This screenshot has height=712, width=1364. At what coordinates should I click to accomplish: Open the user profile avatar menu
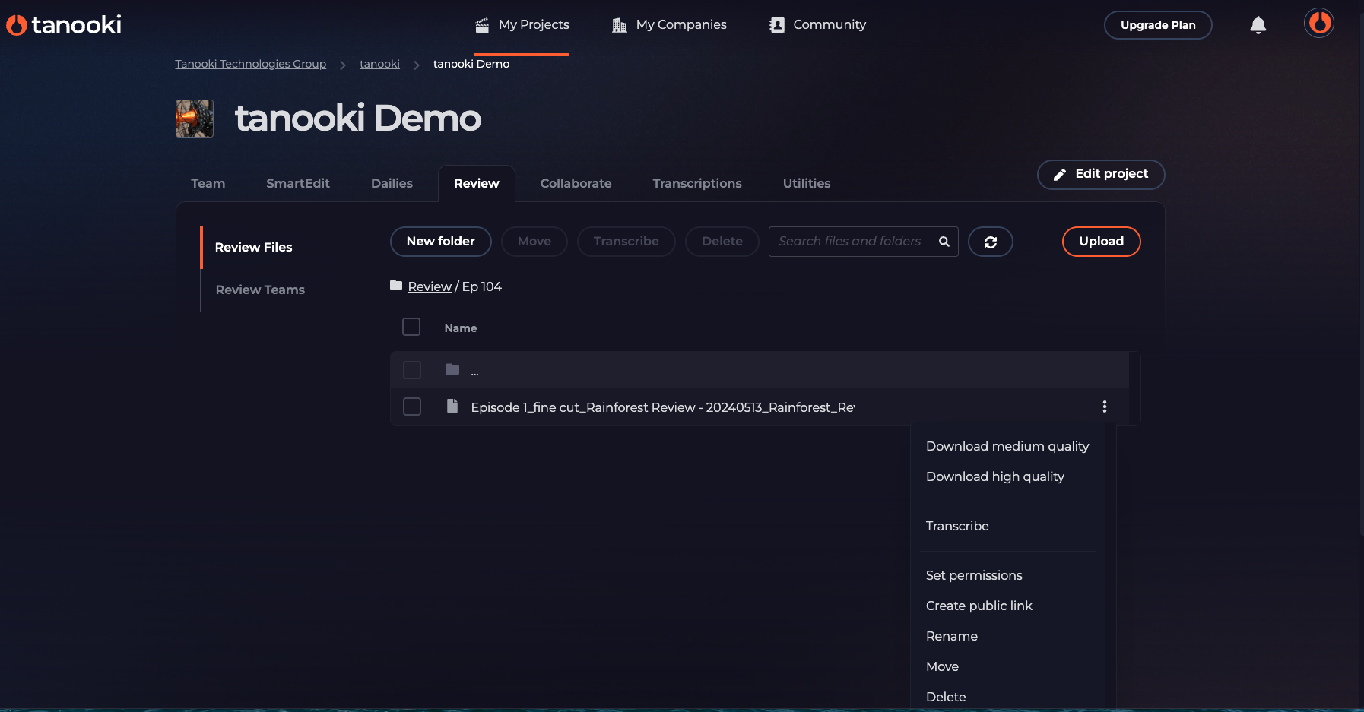coord(1318,24)
